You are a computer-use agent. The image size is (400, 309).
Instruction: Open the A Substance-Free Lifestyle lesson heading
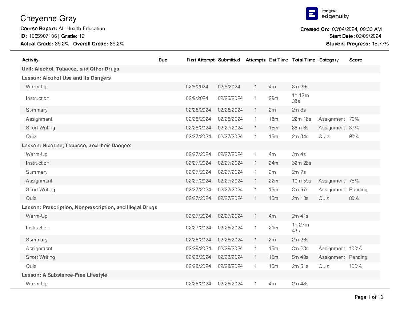click(64, 275)
